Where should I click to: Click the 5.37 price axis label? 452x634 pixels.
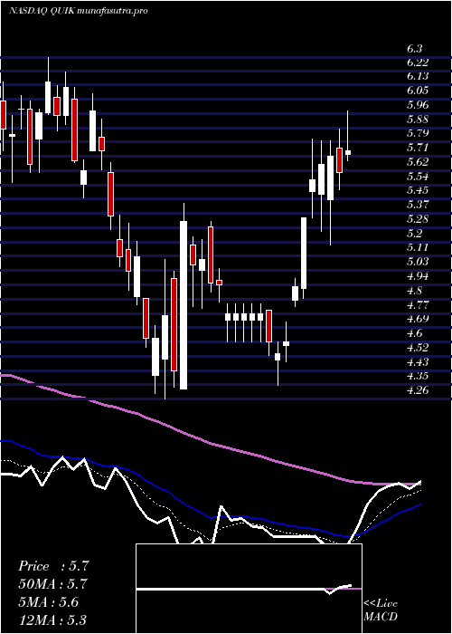click(x=418, y=205)
